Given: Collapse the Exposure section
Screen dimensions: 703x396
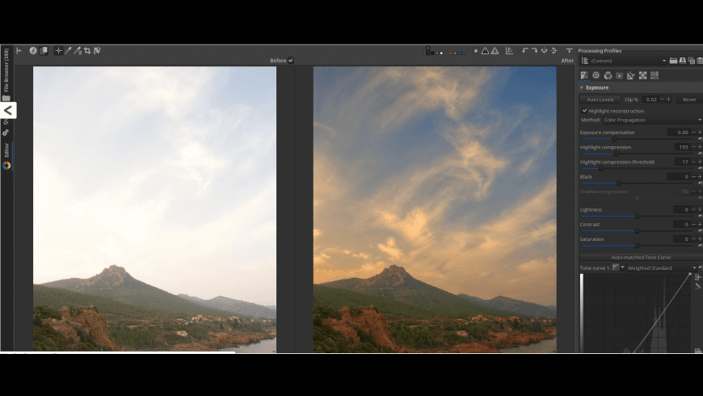Looking at the screenshot, I should [x=582, y=88].
